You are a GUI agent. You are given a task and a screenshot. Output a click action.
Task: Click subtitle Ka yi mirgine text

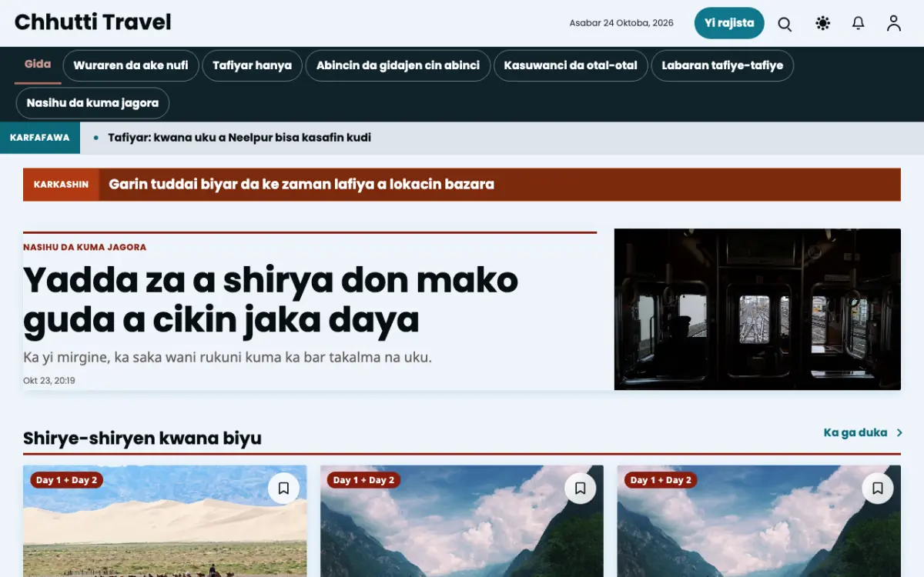pos(227,358)
